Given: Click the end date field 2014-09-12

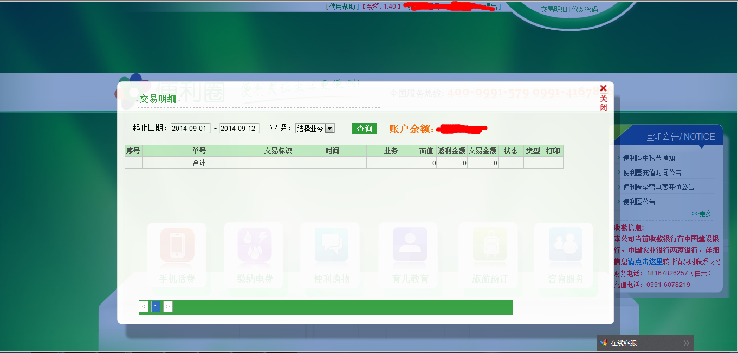Looking at the screenshot, I should (x=239, y=129).
